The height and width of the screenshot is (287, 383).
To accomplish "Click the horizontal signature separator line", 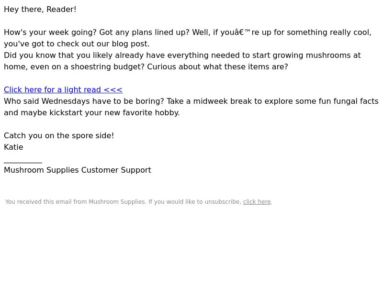I will 23,162.
